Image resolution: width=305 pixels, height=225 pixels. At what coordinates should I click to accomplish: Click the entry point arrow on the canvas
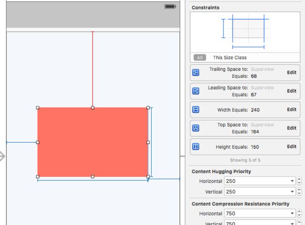tap(2, 156)
